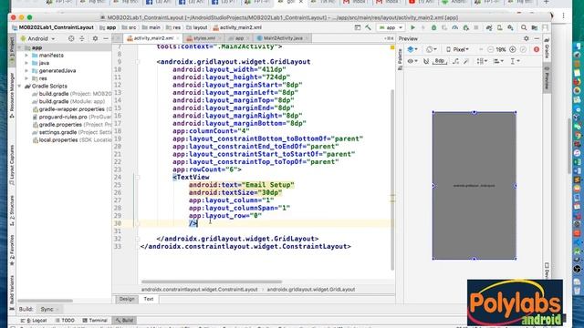
Task: Click the attach debugger to process icon
Action: point(466,27)
